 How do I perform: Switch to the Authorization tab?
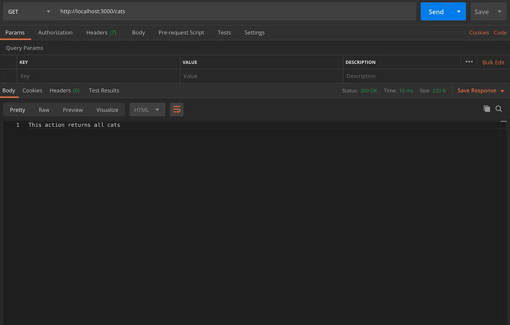pyautogui.click(x=55, y=33)
